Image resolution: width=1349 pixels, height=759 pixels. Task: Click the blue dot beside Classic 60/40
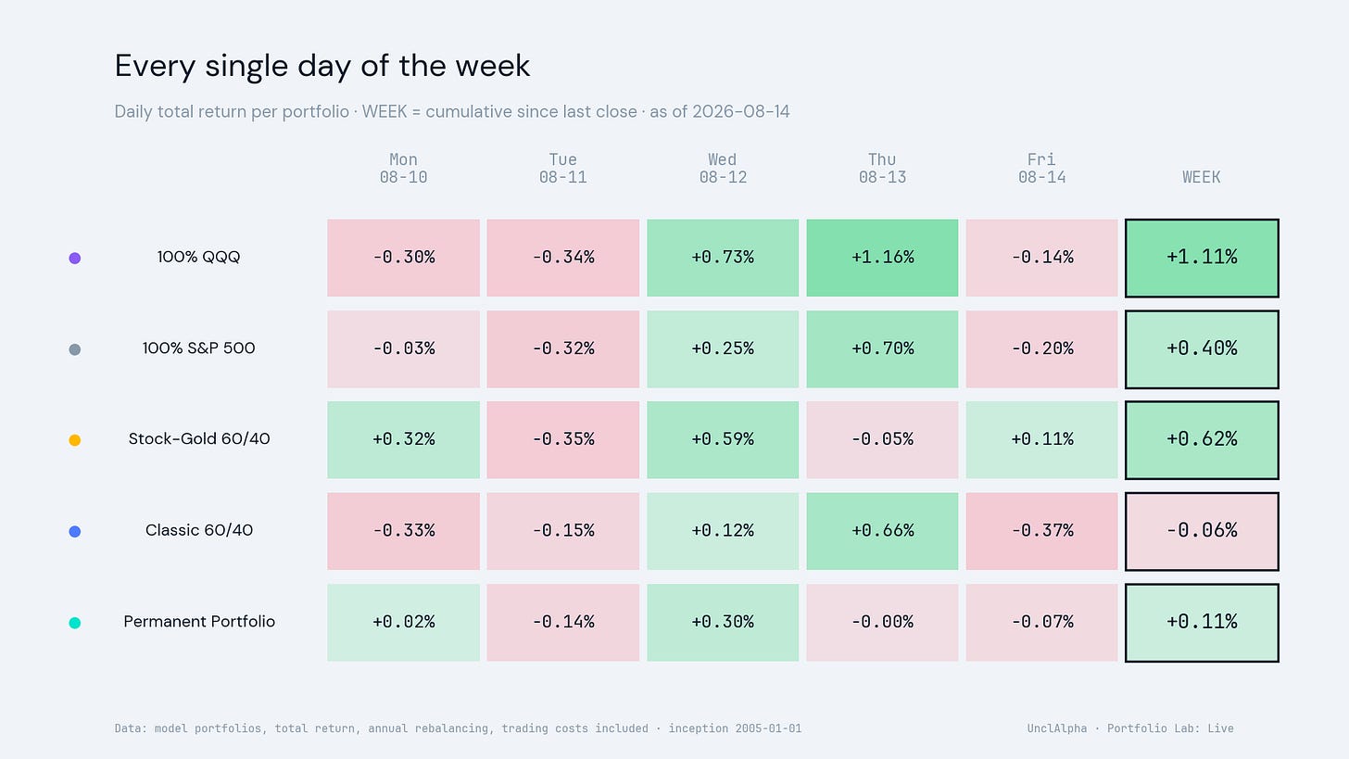click(75, 531)
